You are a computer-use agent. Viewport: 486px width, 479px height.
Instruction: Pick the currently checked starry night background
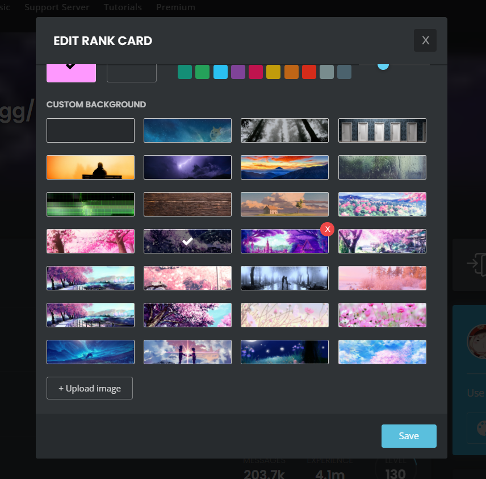click(187, 241)
